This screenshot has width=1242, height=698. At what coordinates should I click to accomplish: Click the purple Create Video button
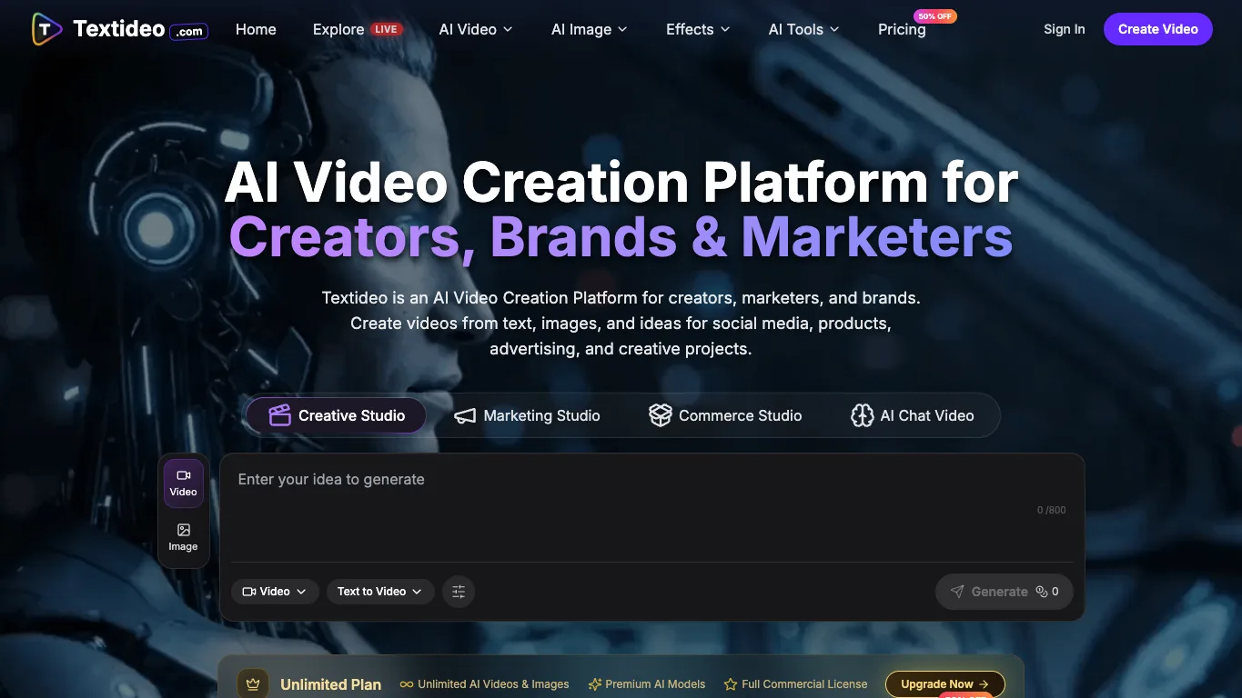pos(1158,29)
